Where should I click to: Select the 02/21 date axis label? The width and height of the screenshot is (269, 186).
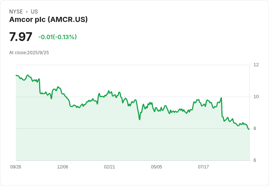[109, 167]
